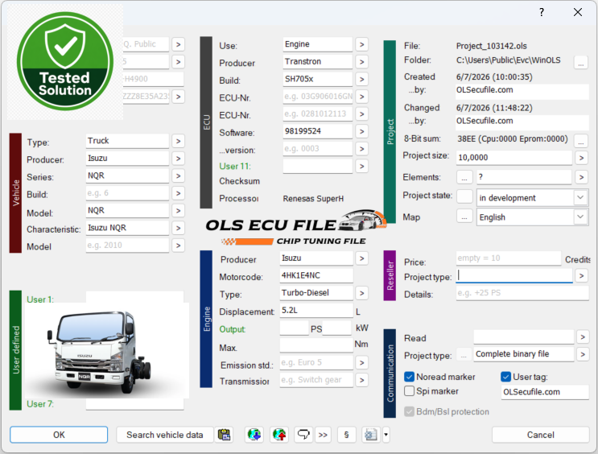598x454 pixels.
Task: Click arrow next to Series NQR
Action: tap(178, 175)
